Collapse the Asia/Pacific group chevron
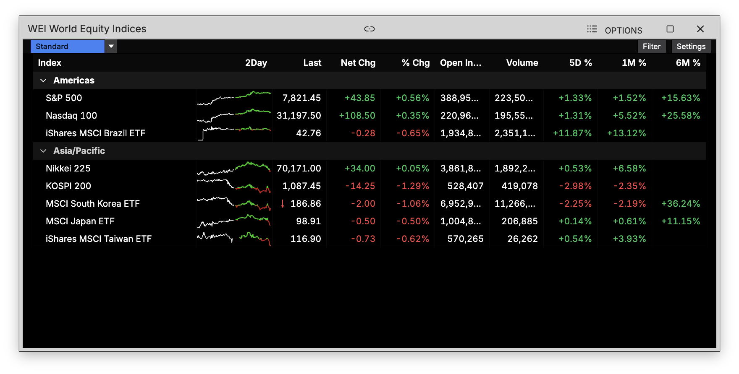Viewport: 739px width, 374px height. [x=43, y=151]
